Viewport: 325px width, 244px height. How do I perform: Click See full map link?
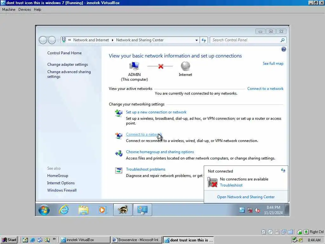[x=273, y=64]
